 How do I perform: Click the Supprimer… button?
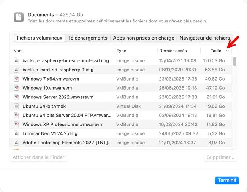pyautogui.click(x=220, y=157)
